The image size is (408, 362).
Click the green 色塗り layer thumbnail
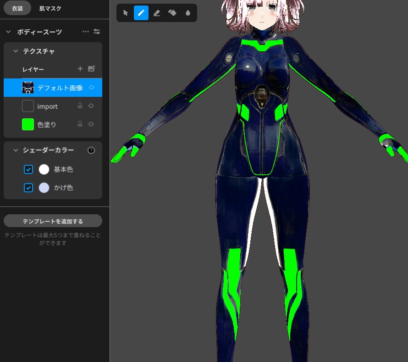coord(28,124)
